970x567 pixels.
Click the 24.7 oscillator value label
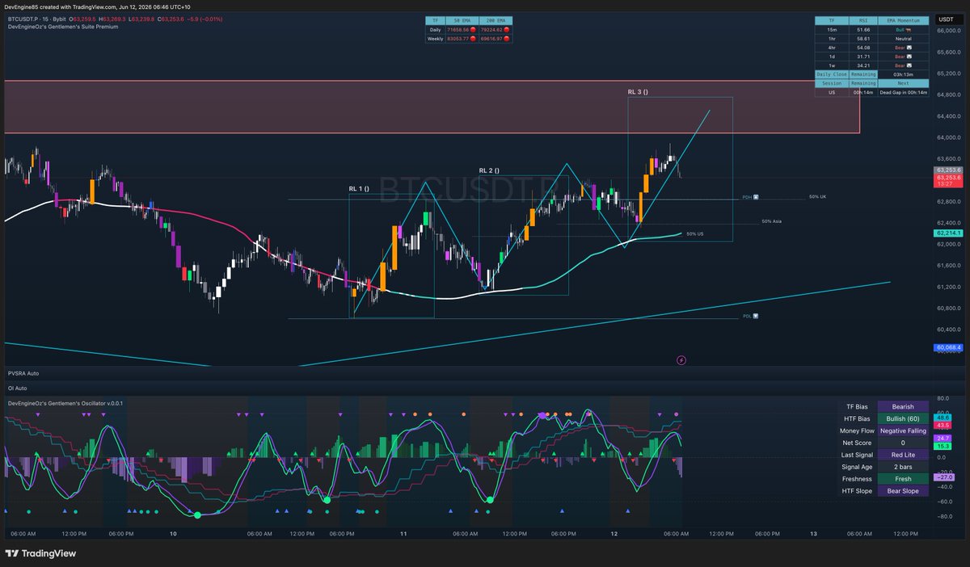tap(944, 438)
